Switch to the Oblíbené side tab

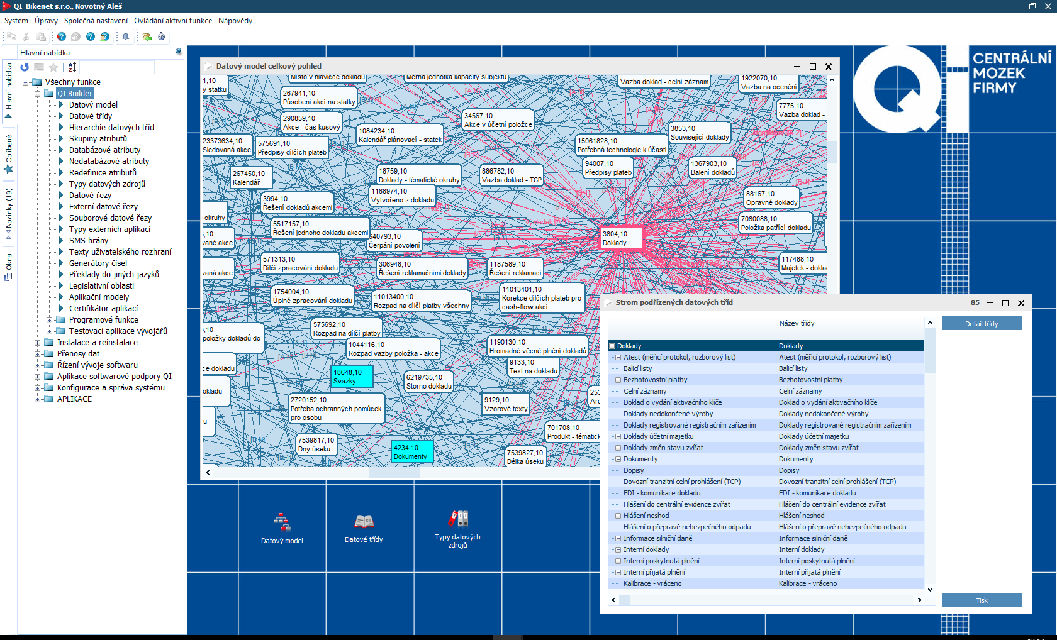pos(9,153)
